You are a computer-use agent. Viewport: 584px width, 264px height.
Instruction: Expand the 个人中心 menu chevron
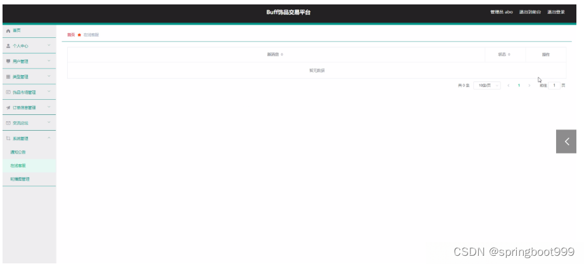(x=49, y=45)
